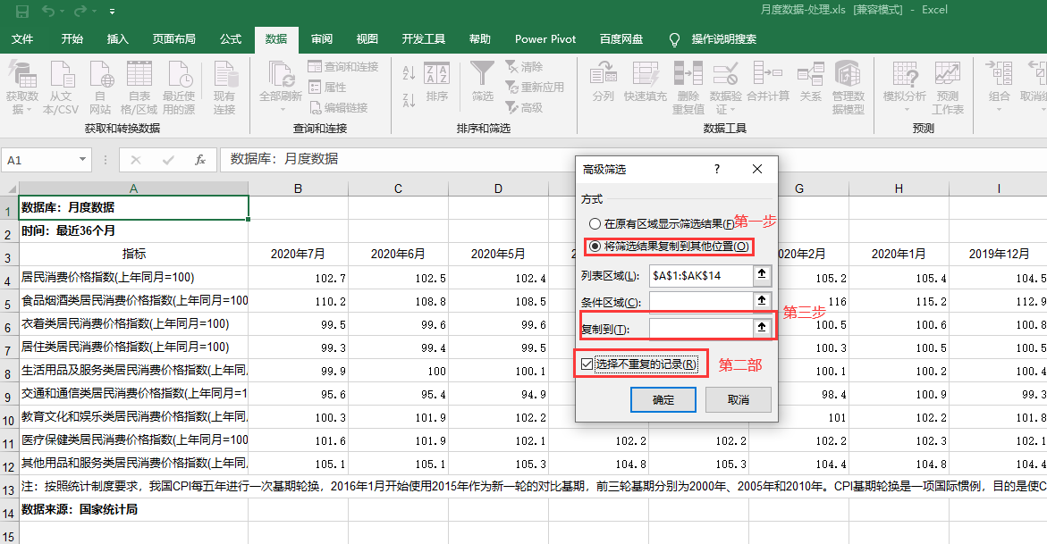Switch to the 开始 ribbon tab

(72, 38)
